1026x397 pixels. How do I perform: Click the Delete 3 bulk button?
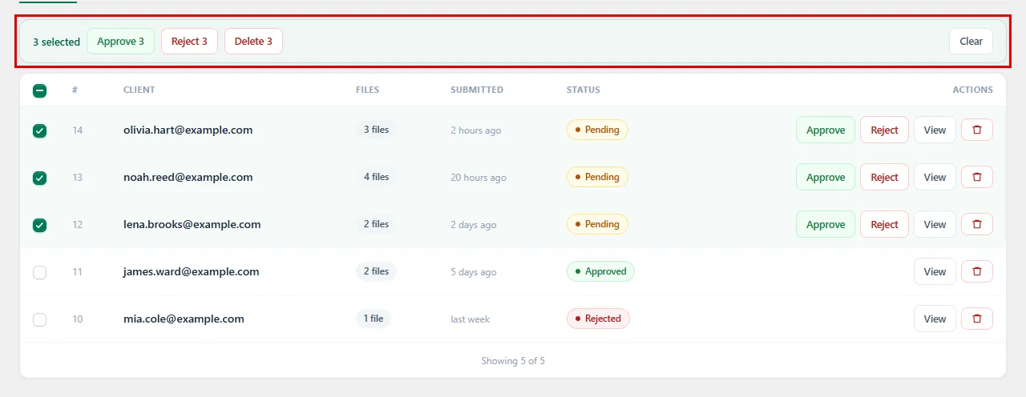tap(253, 42)
